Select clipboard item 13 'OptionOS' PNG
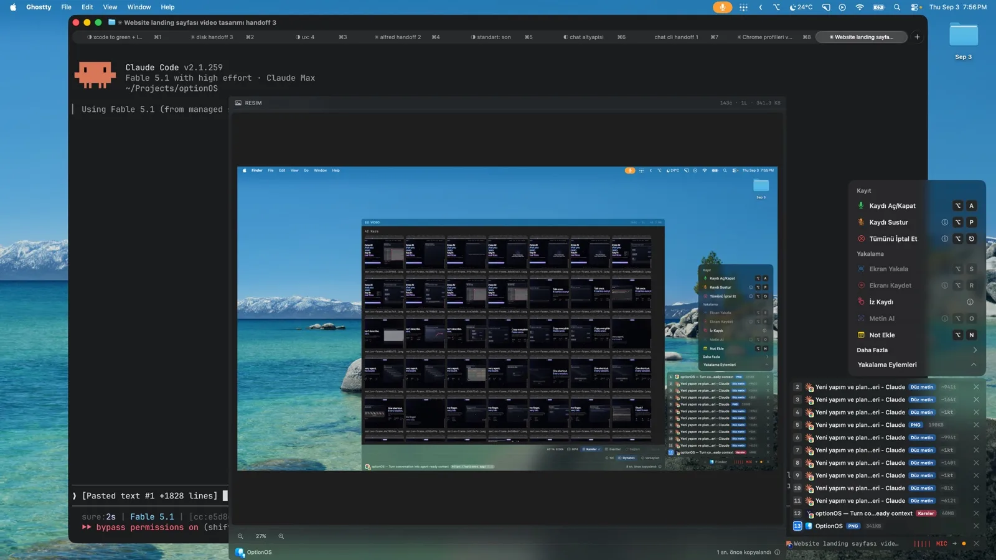This screenshot has height=560, width=996. 884,526
